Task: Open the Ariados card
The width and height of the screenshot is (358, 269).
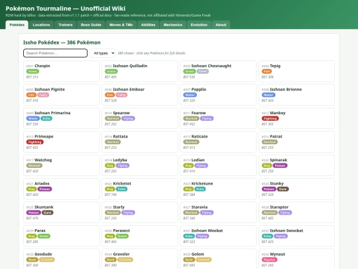Action: (62, 189)
